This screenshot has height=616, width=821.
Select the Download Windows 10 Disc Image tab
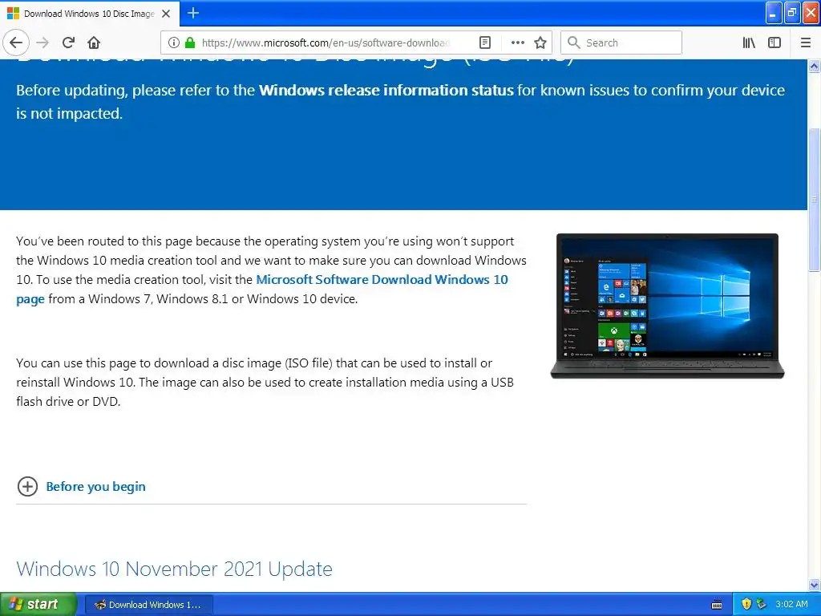[90, 14]
